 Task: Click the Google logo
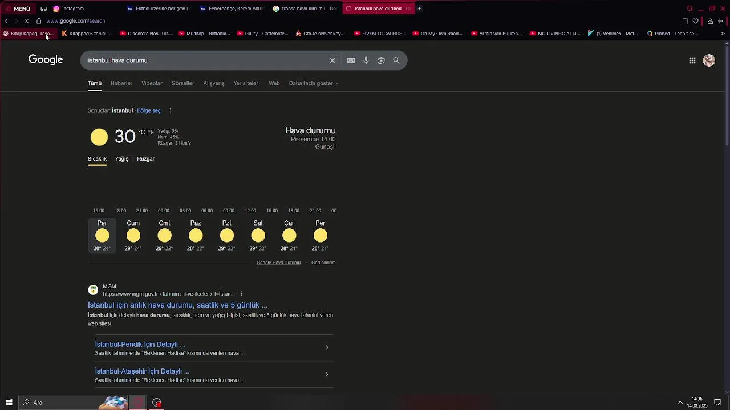click(x=46, y=60)
